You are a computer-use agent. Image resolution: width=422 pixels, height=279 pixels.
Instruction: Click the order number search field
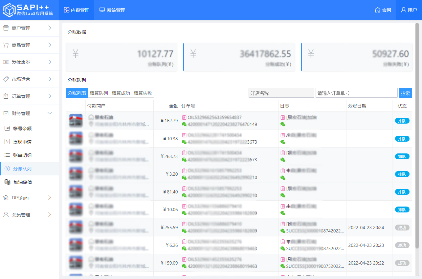point(356,93)
